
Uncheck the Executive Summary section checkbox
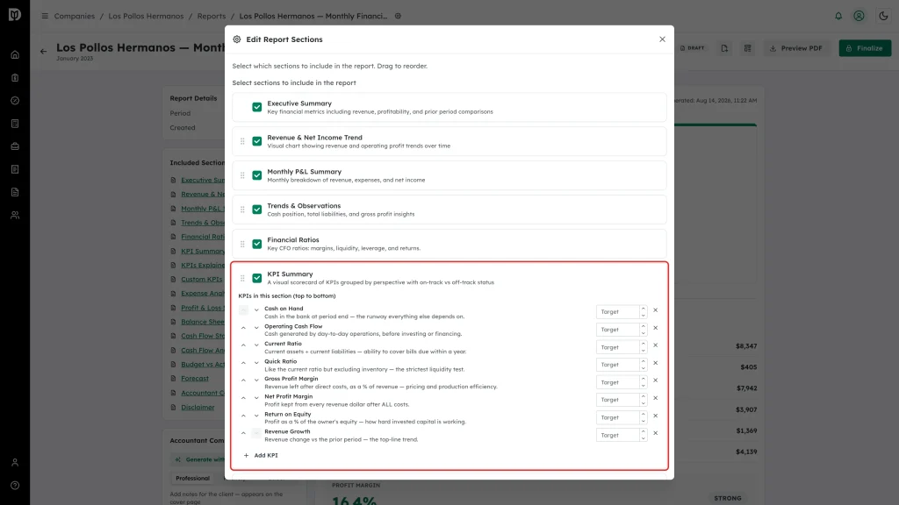(257, 107)
